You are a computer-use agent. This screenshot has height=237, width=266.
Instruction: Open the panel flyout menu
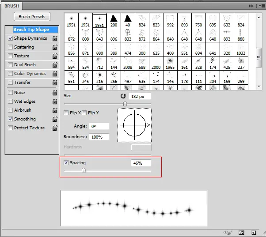point(262,6)
